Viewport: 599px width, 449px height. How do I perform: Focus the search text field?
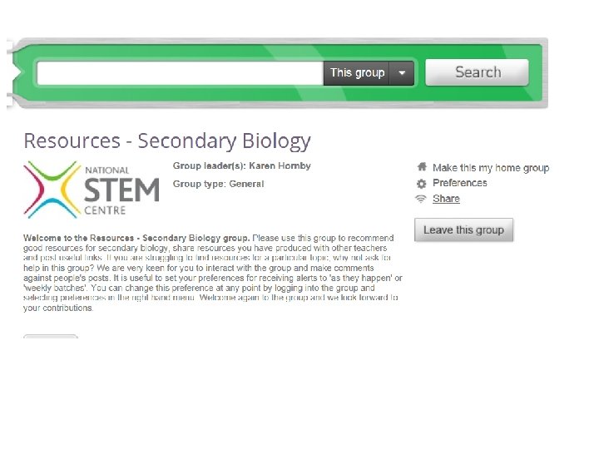pos(180,73)
